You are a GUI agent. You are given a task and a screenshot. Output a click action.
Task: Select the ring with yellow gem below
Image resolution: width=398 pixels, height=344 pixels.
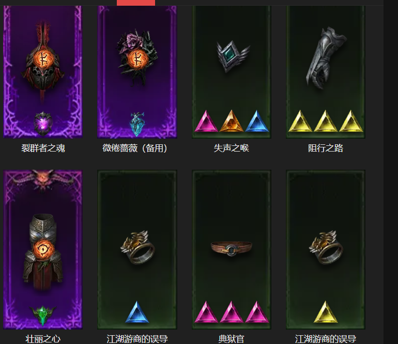click(x=326, y=247)
